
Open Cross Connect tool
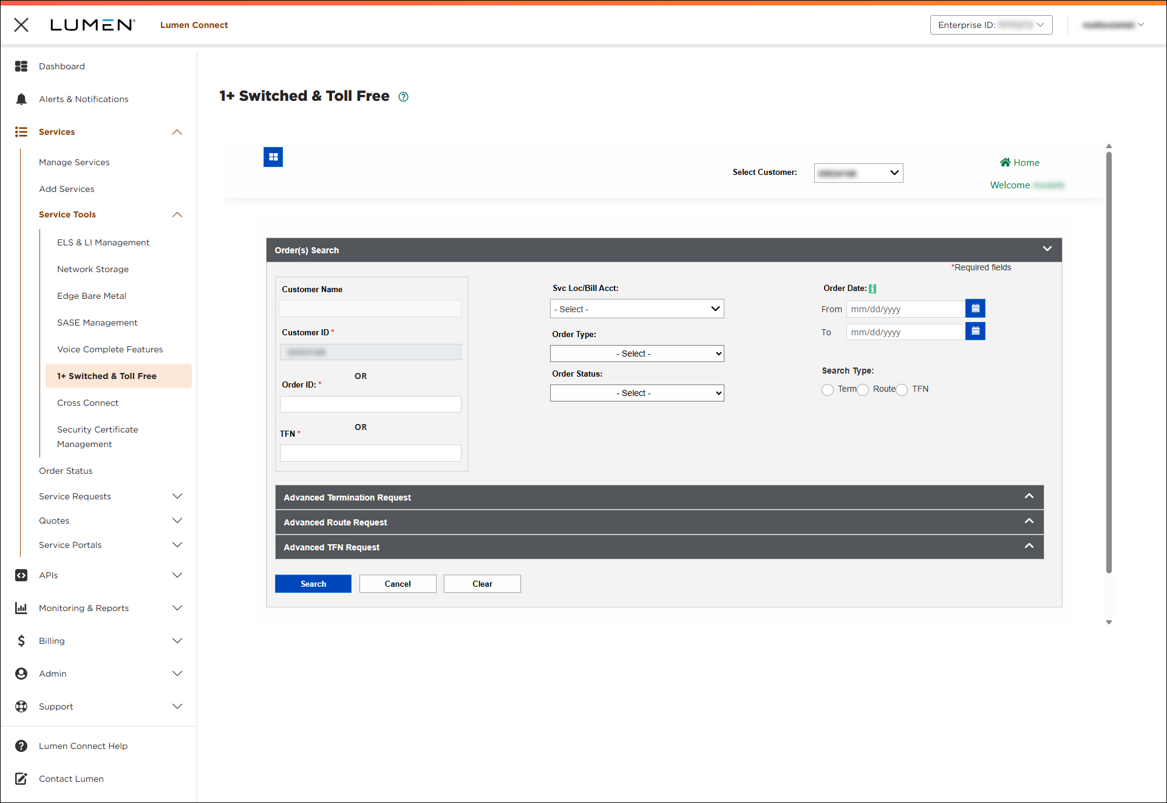pyautogui.click(x=87, y=403)
